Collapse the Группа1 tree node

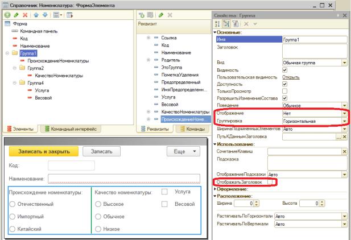(7, 53)
